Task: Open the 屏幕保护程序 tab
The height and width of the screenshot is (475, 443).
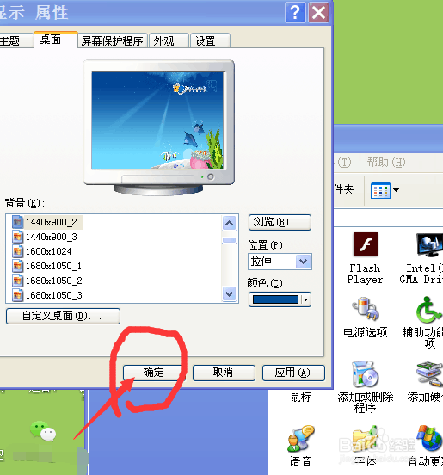Action: click(113, 40)
